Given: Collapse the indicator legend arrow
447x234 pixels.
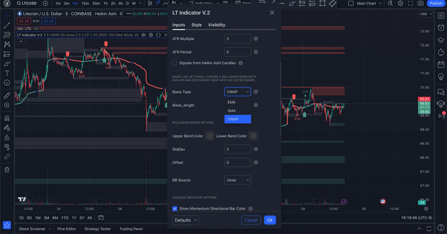Looking at the screenshot, I should [21, 41].
